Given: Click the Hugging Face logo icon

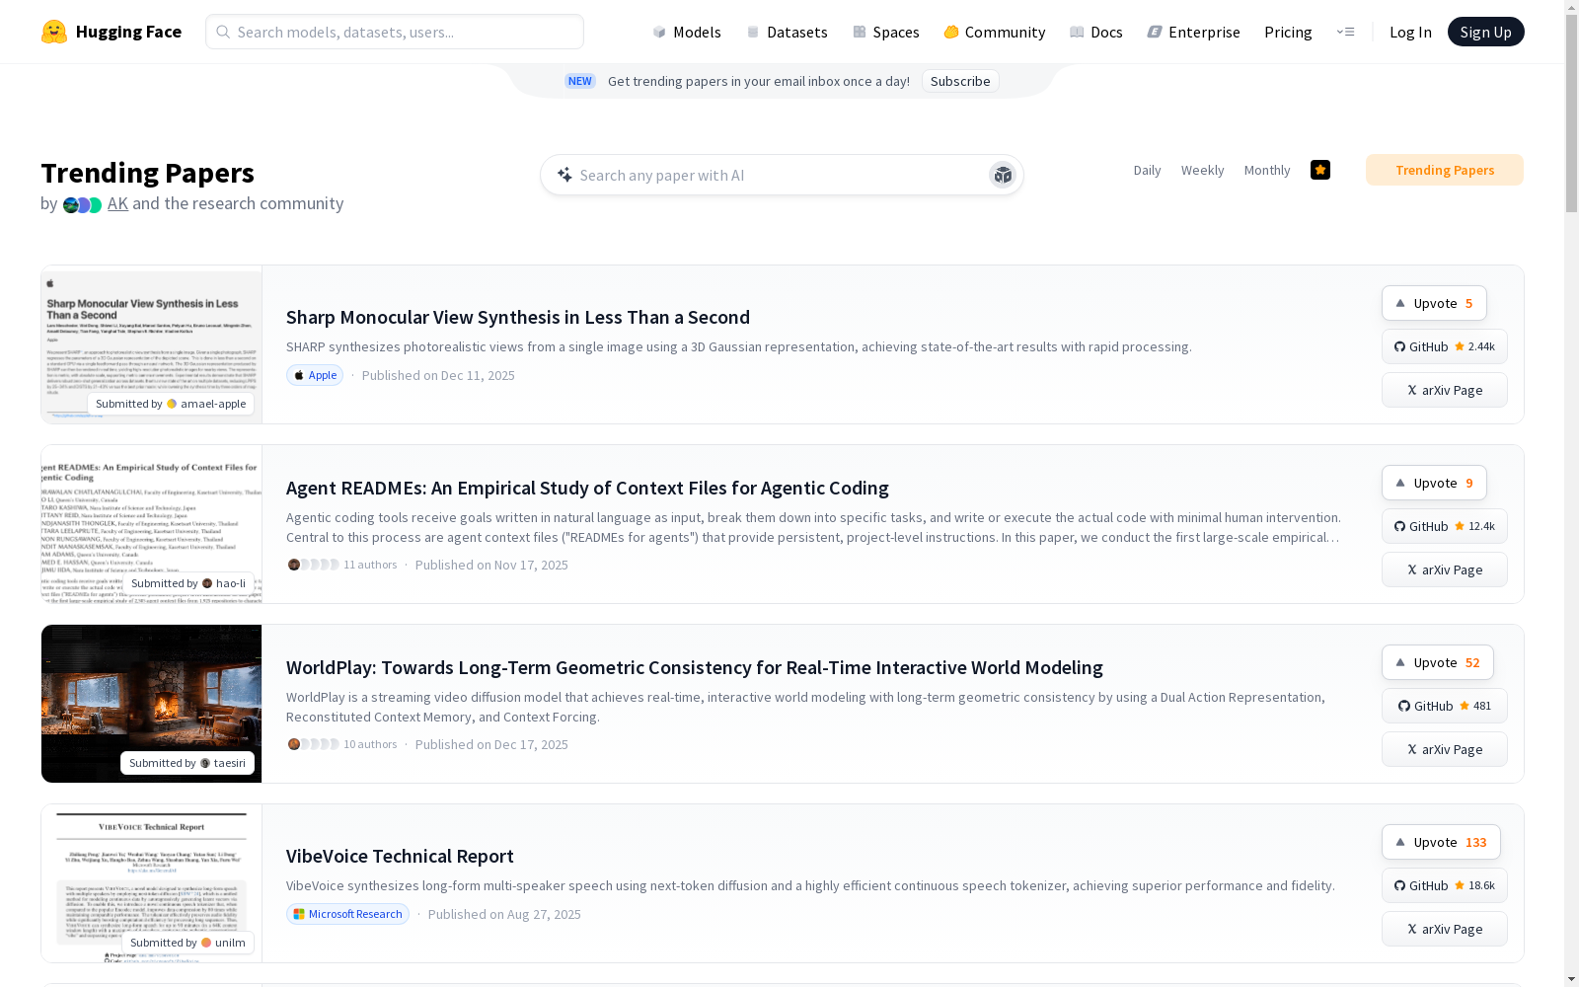Looking at the screenshot, I should pyautogui.click(x=54, y=32).
